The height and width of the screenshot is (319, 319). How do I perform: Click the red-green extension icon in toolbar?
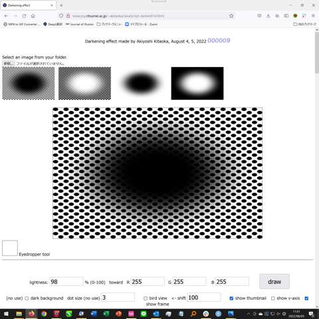tap(295, 16)
